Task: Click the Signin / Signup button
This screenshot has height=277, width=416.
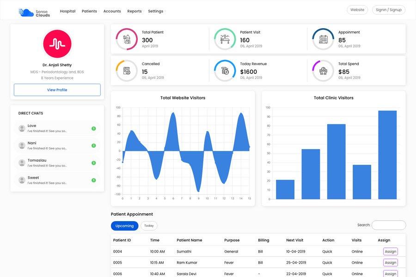Action: pos(389,10)
